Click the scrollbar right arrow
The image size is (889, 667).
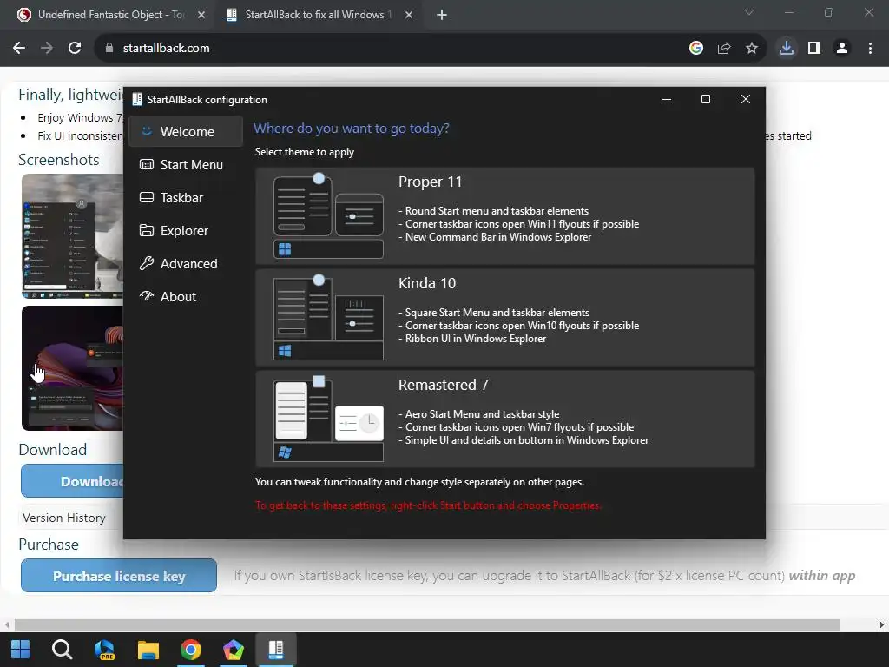click(x=882, y=624)
